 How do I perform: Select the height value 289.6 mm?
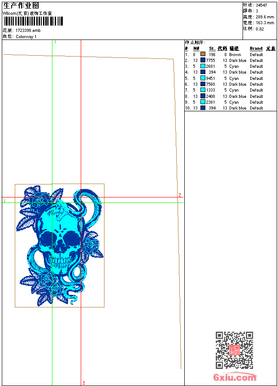[265, 17]
